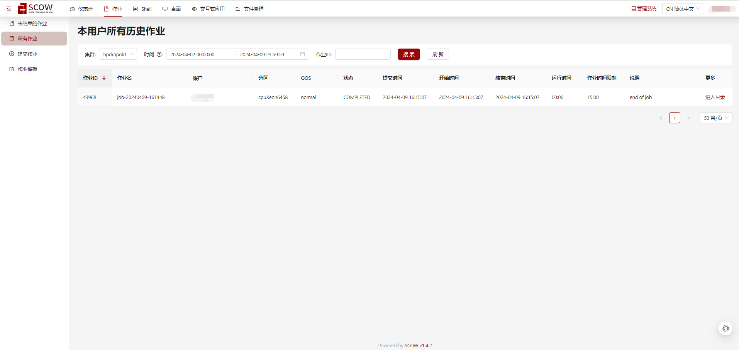739x350 pixels.
Task: Open the Shell menu
Action: click(142, 9)
